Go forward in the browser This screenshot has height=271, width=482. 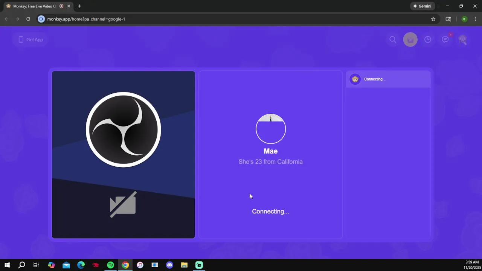pos(17,19)
